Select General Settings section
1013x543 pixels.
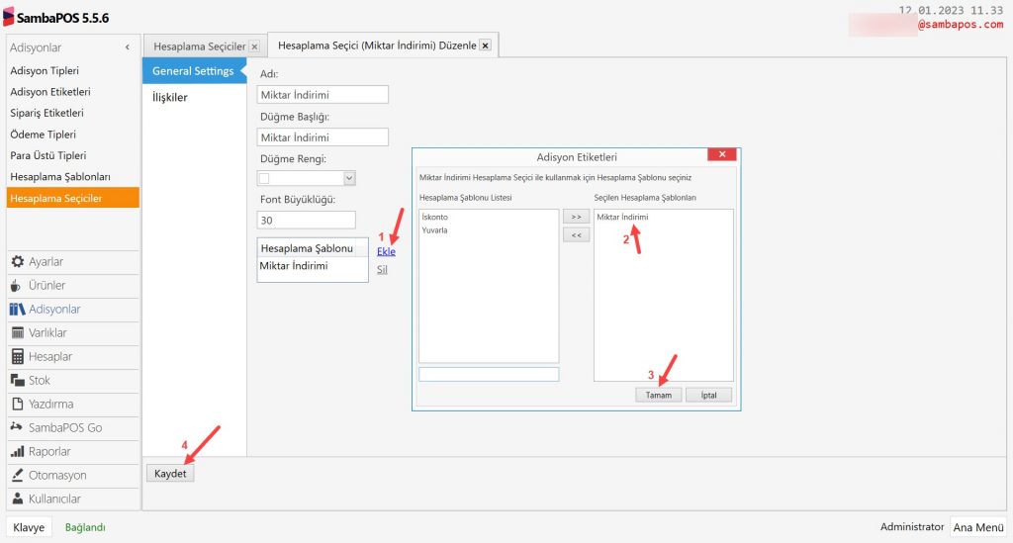pos(194,71)
